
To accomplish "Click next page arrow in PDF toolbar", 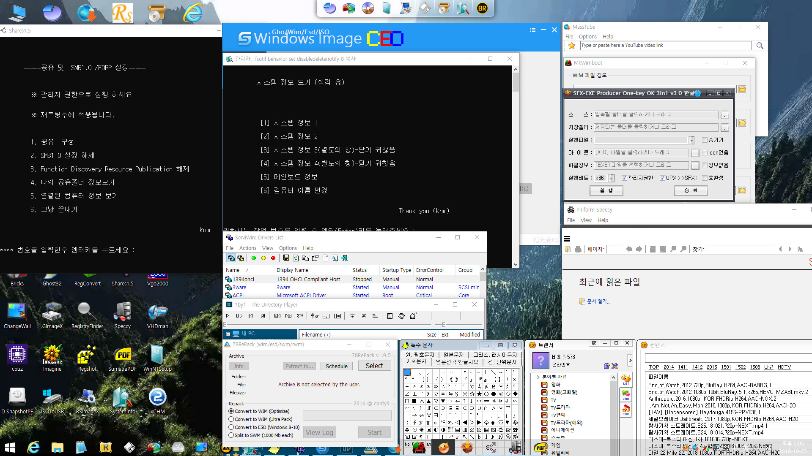I will [639, 249].
